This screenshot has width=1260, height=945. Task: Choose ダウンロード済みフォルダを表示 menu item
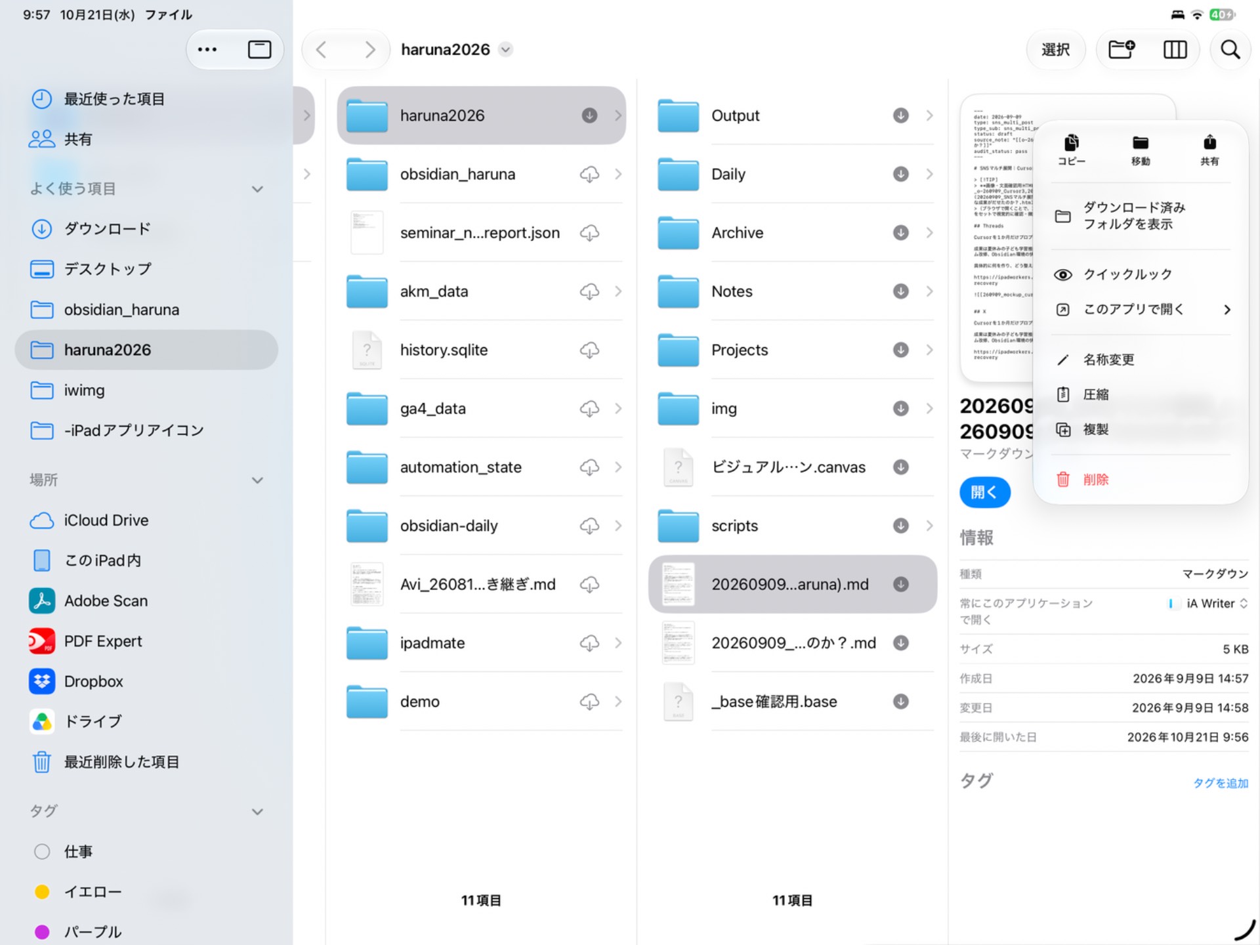tap(1142, 216)
